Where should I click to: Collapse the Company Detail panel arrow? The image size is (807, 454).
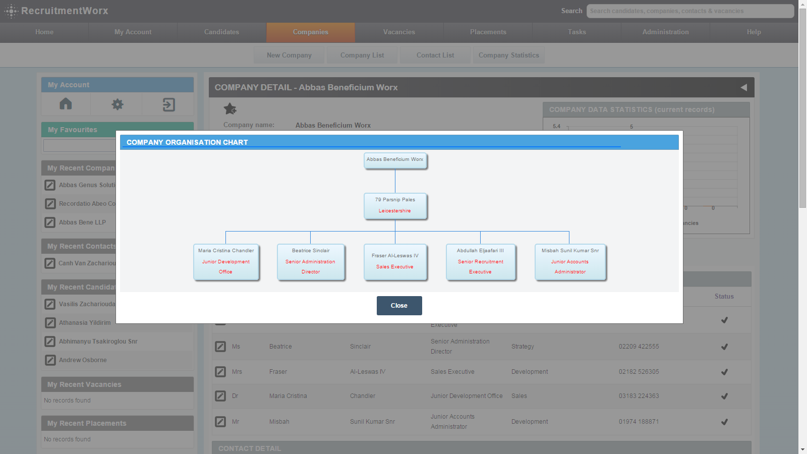tap(743, 87)
